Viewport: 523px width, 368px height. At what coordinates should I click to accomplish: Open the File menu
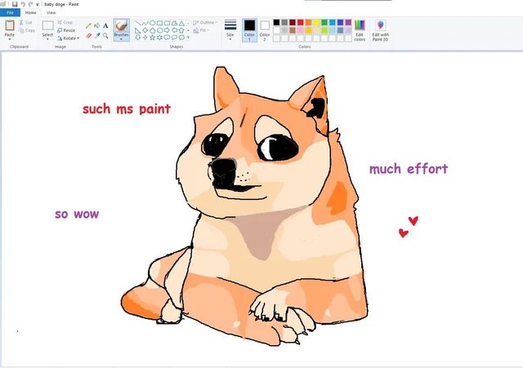[x=10, y=13]
